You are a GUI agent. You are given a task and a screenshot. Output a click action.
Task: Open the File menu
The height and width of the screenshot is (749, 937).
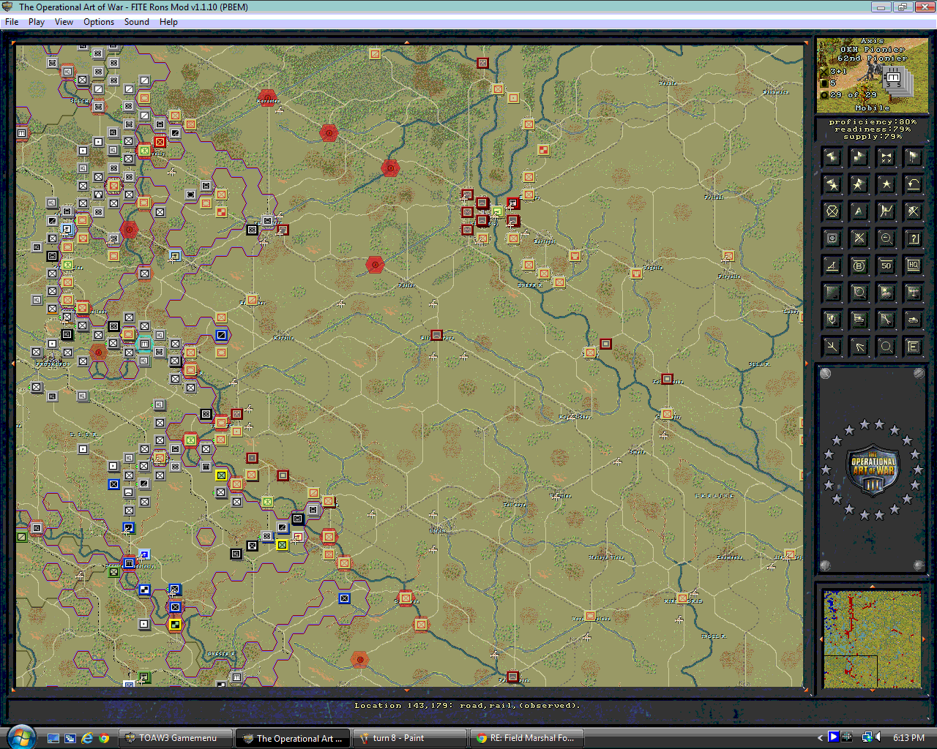[12, 22]
